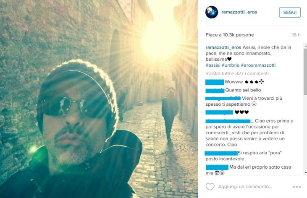Click the caption username ramazzotti_eros

(x=223, y=47)
